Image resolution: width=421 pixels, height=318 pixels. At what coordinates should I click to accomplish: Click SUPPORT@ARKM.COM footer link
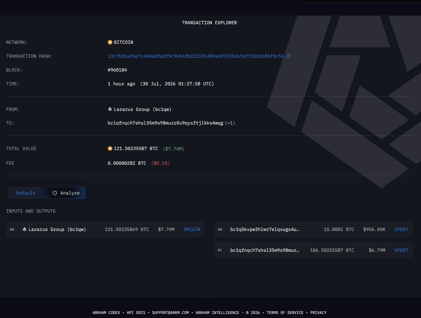click(171, 312)
